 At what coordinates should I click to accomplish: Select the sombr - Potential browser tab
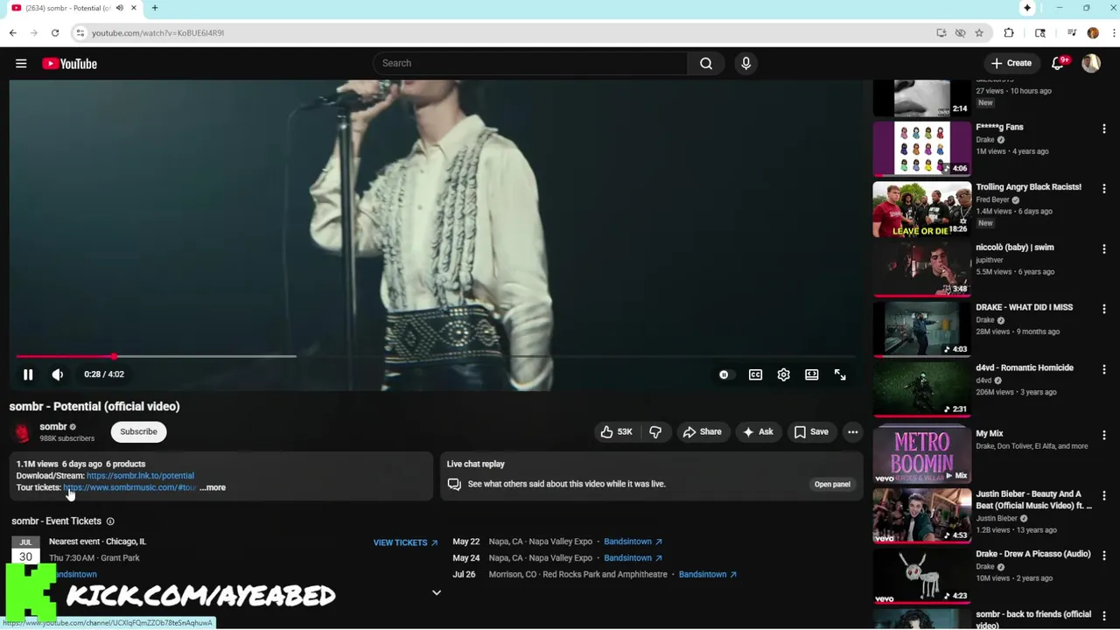(73, 8)
